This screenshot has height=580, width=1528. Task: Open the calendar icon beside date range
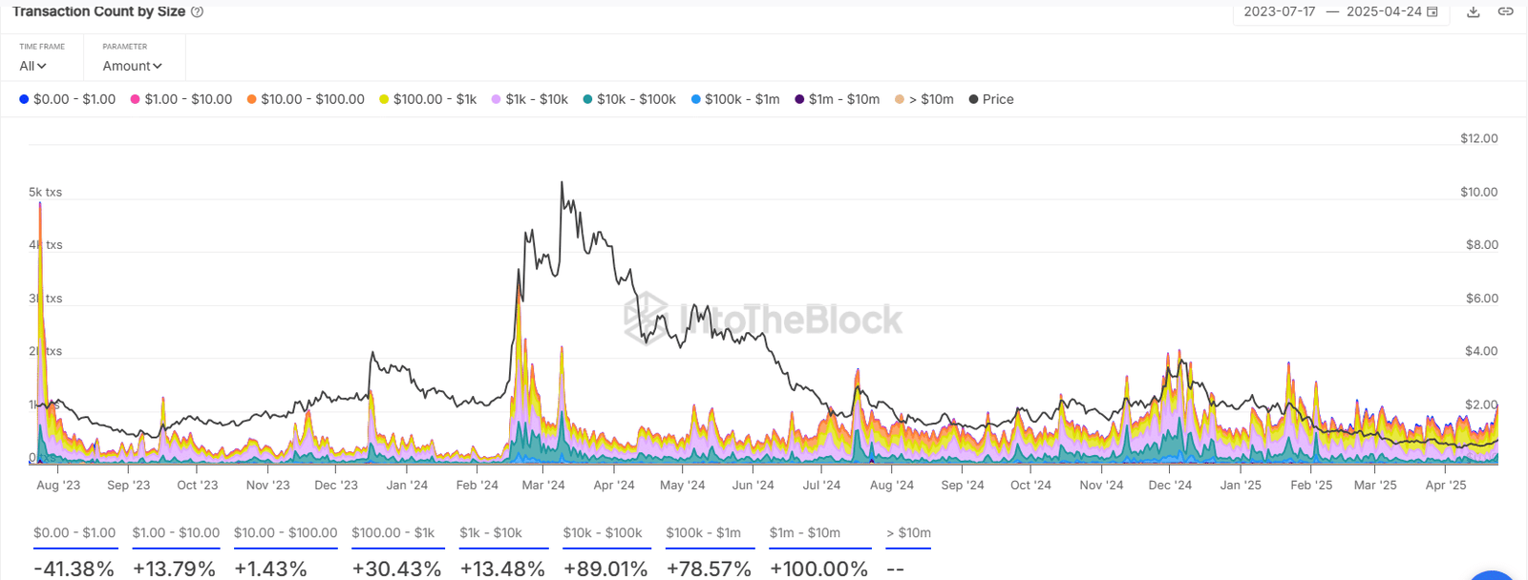1432,11
